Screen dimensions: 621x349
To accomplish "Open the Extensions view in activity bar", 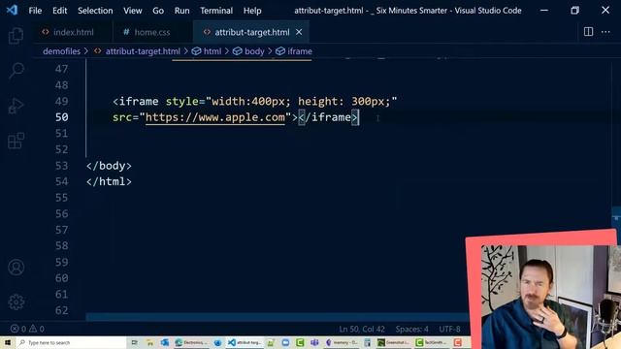I will click(x=16, y=141).
